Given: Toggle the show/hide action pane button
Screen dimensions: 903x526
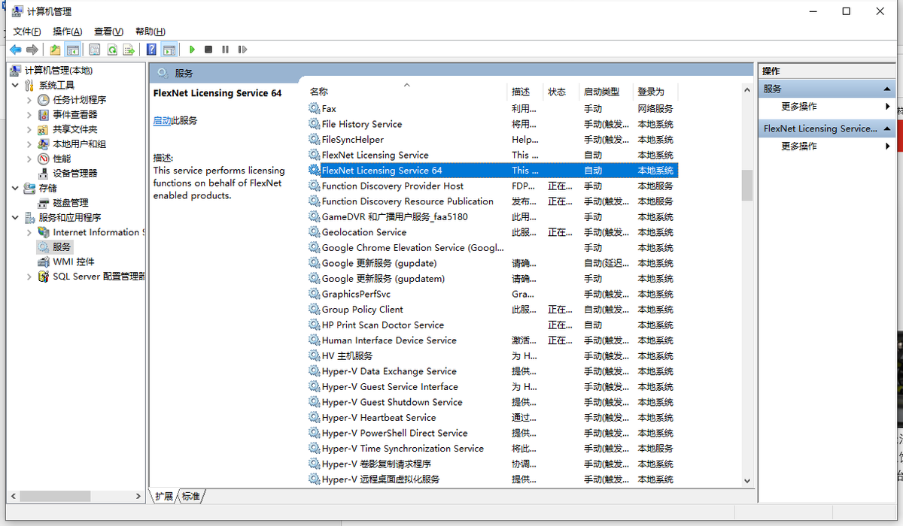Looking at the screenshot, I should pos(169,50).
